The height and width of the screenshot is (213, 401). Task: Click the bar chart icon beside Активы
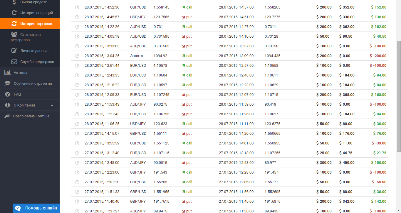point(8,73)
